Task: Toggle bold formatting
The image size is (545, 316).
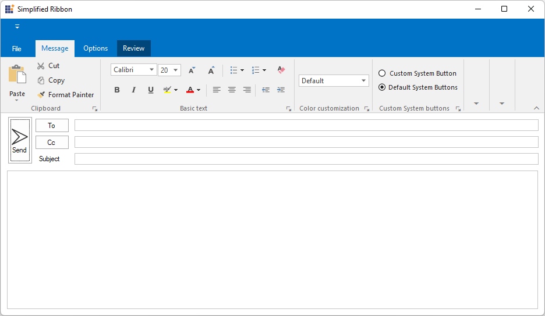Action: point(117,90)
